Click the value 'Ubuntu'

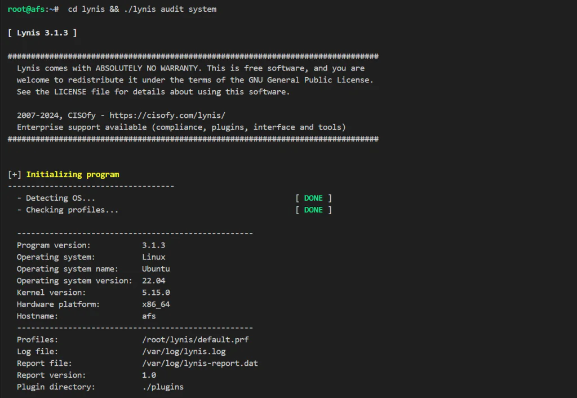point(156,269)
